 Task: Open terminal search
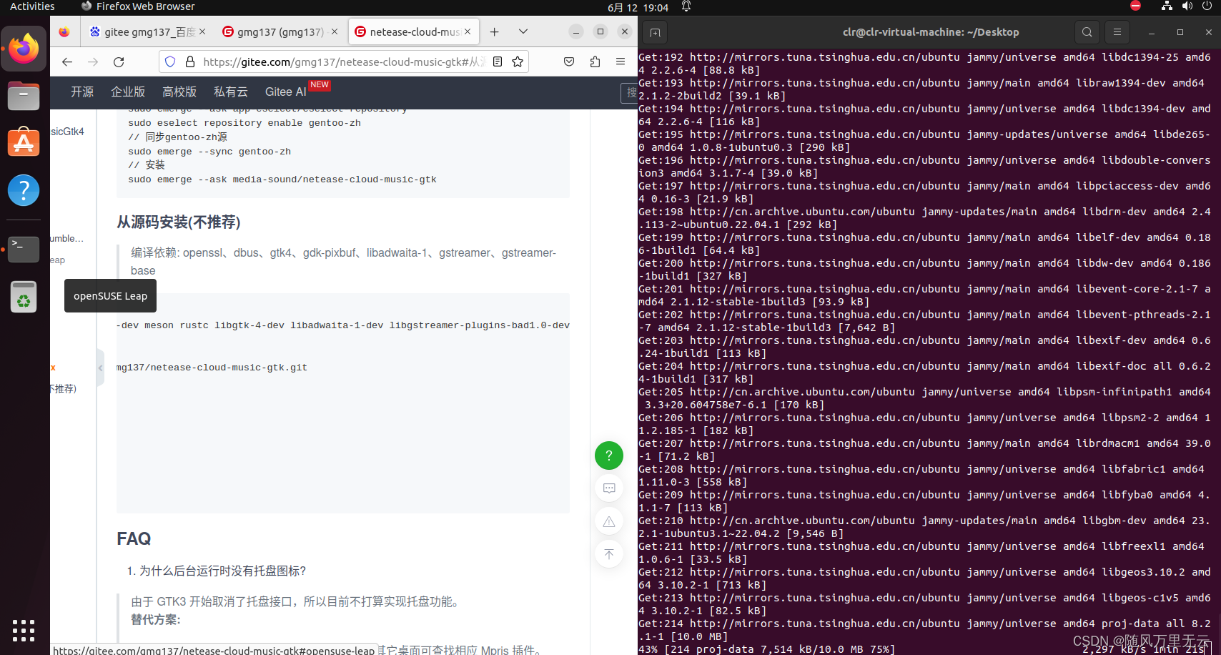[1087, 32]
